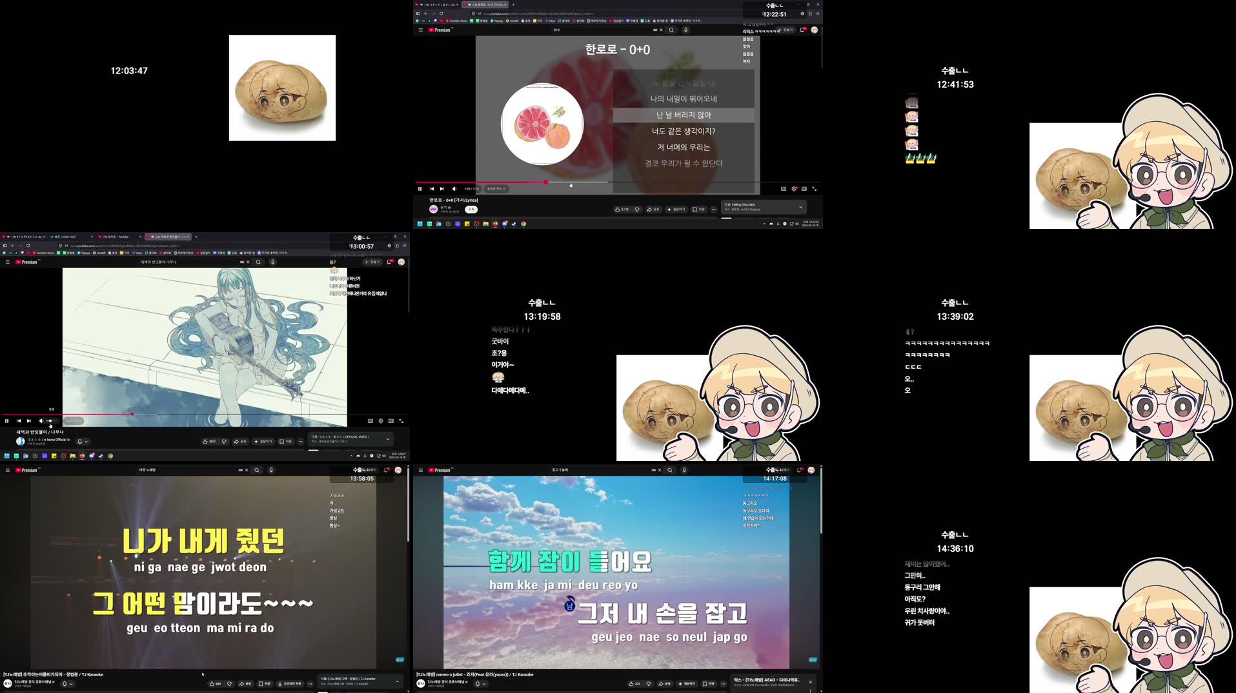
Task: Mute the 나부나 video via speaker icon
Action: tap(41, 421)
